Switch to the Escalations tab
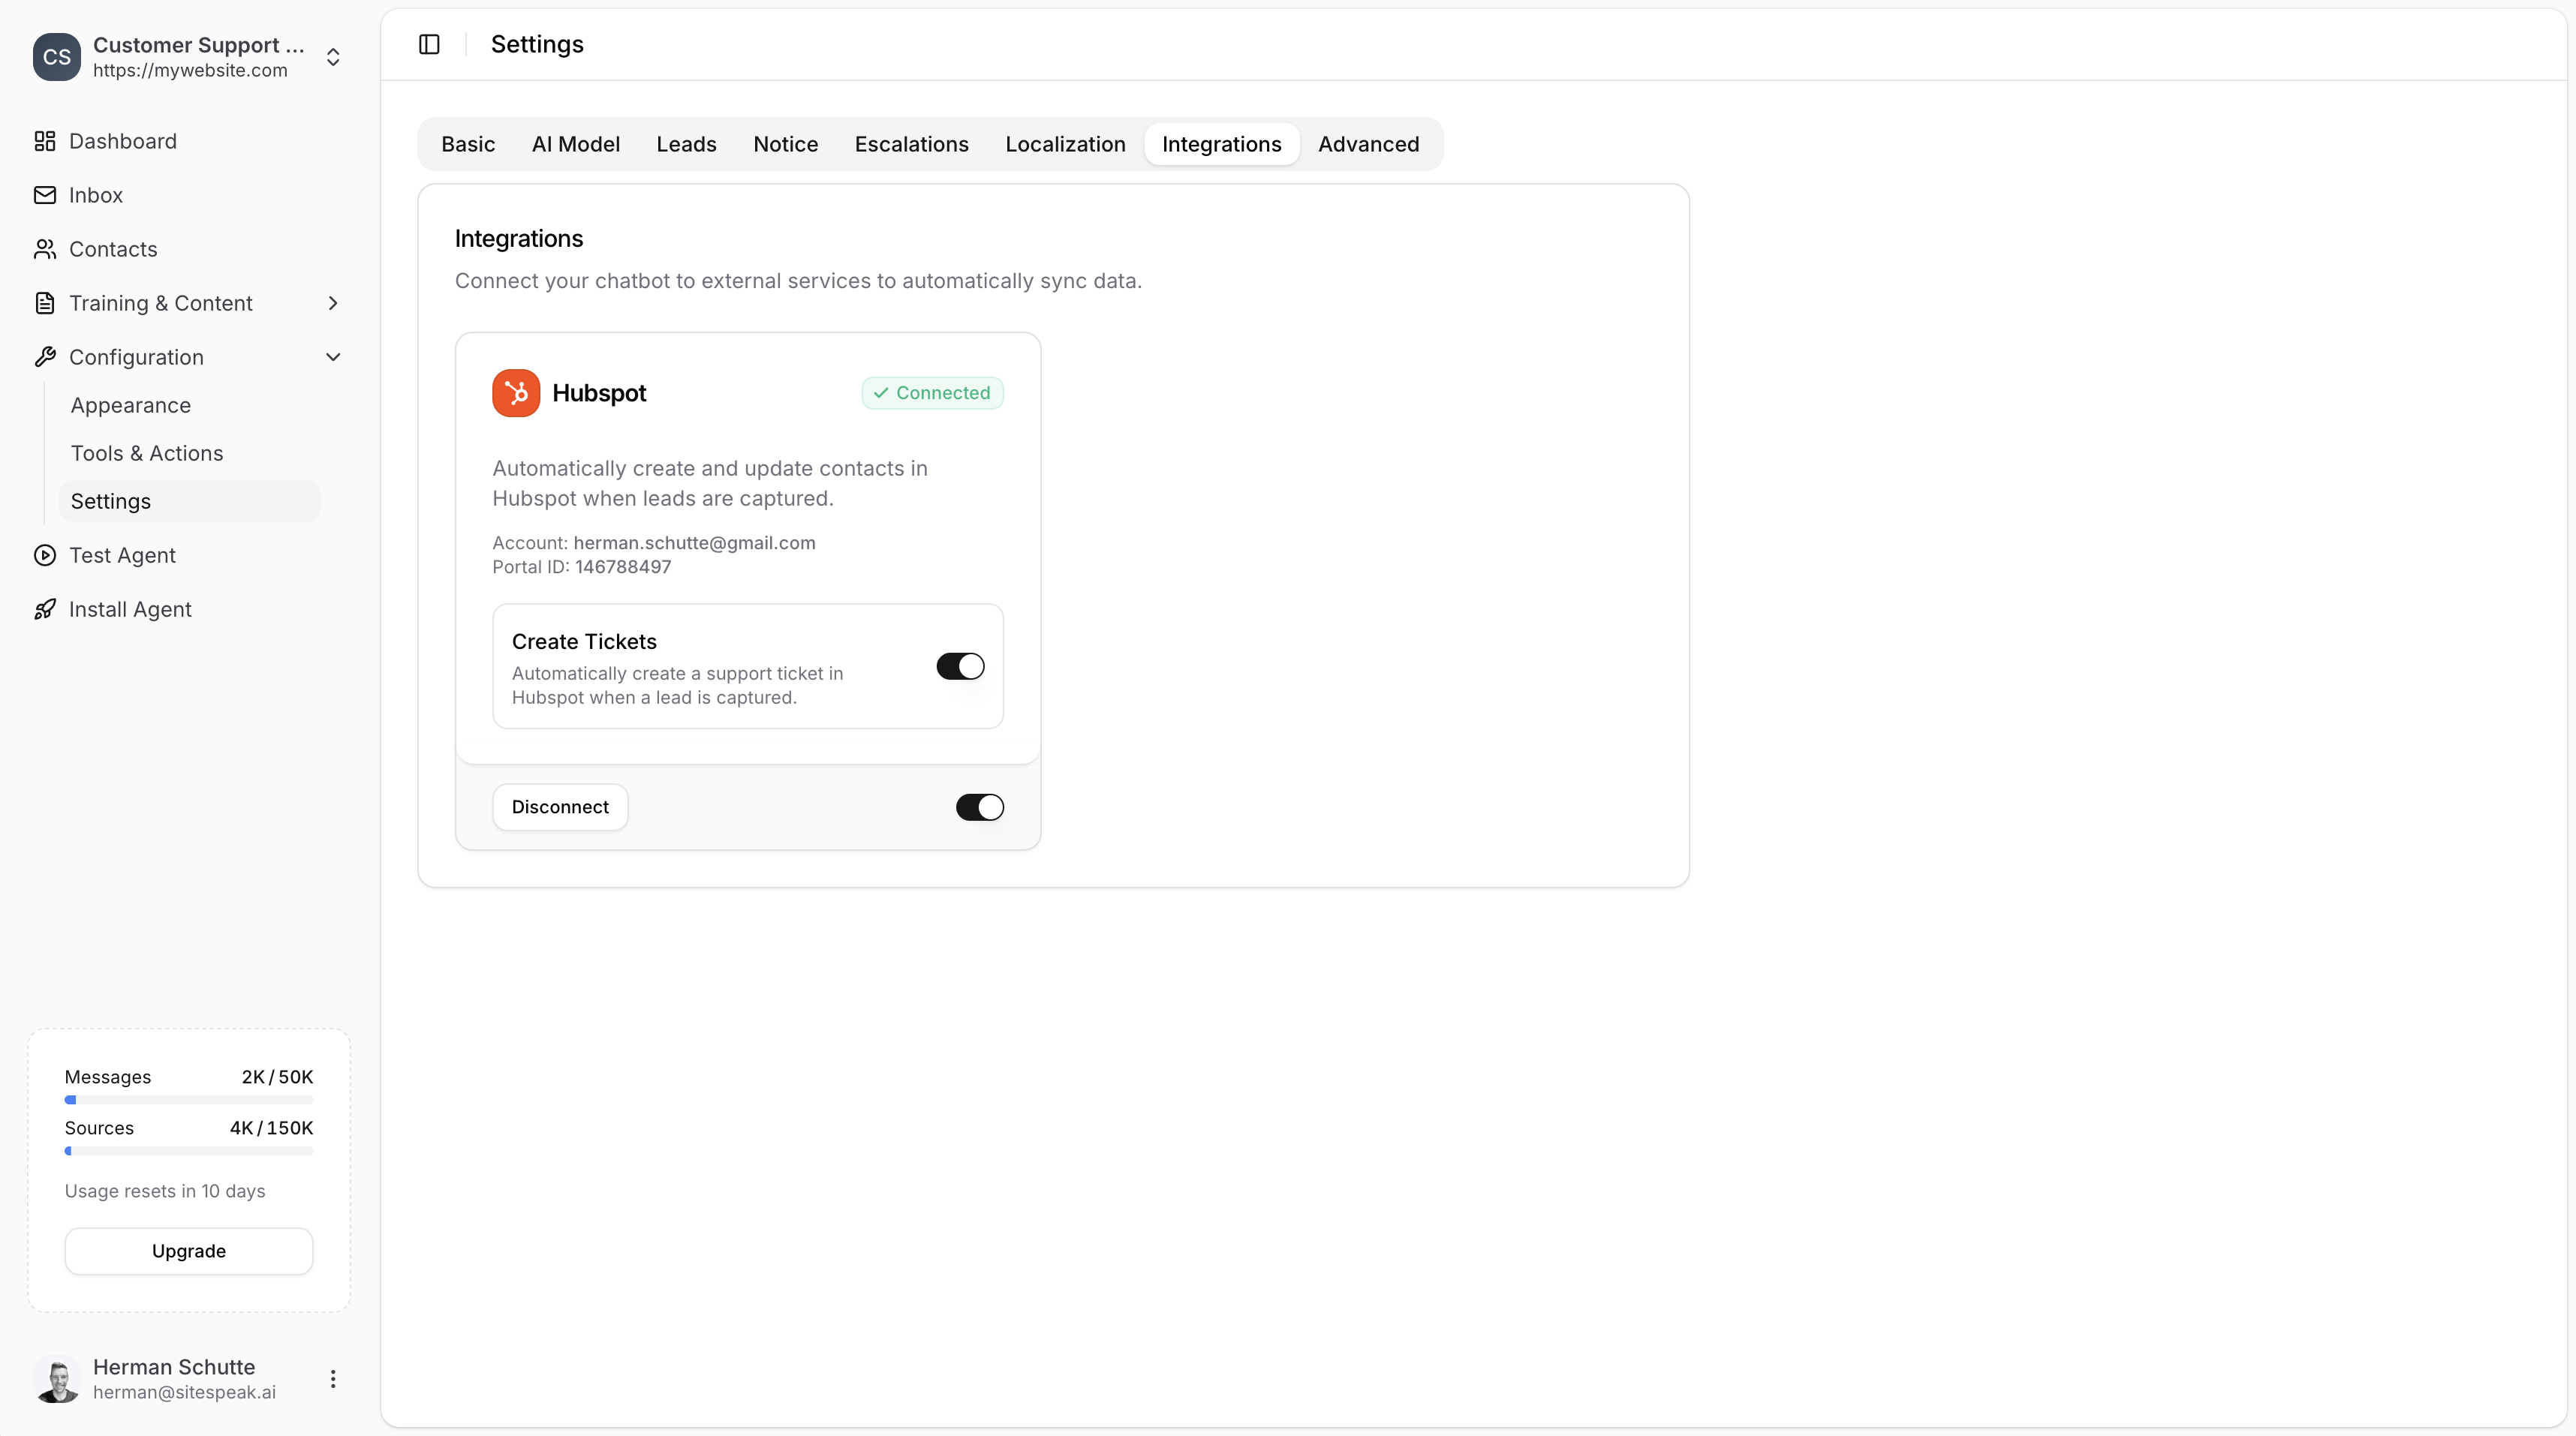The image size is (2576, 1436). coord(911,144)
